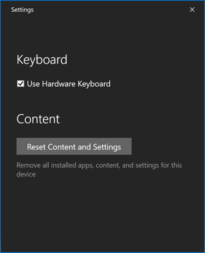205x253 pixels.
Task: Click the reset description text below button
Action: [99, 170]
